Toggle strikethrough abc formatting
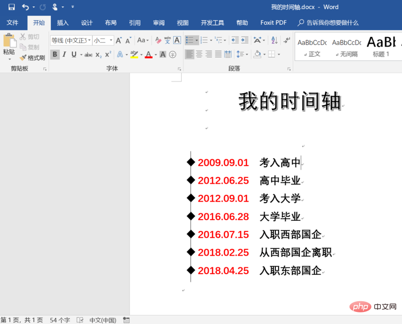This screenshot has height=324, width=402. 88,55
